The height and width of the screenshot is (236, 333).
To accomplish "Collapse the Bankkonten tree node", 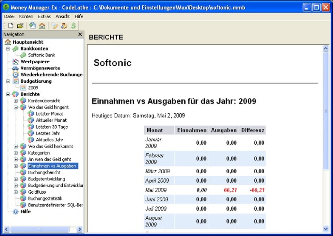I will click(8, 49).
